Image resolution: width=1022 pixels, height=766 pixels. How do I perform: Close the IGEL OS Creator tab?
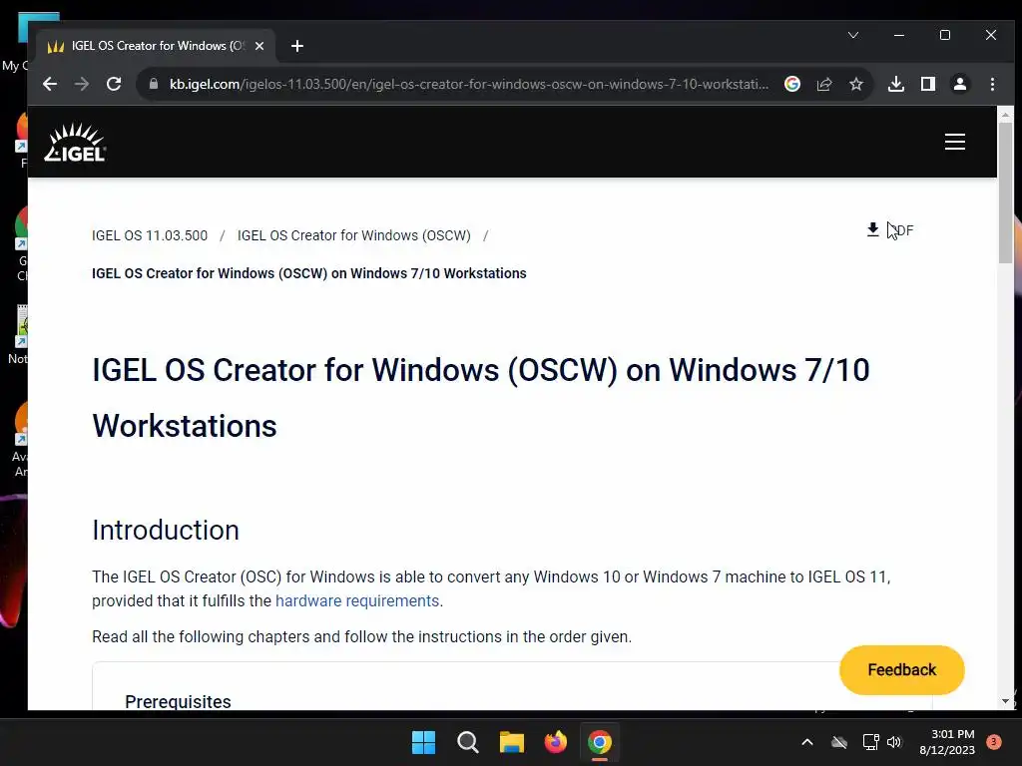tap(259, 46)
